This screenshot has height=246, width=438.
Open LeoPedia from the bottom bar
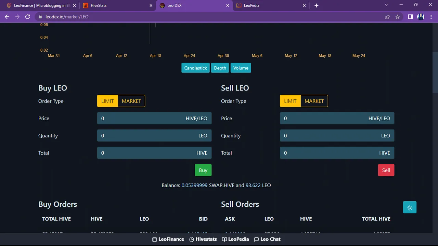[x=235, y=239]
